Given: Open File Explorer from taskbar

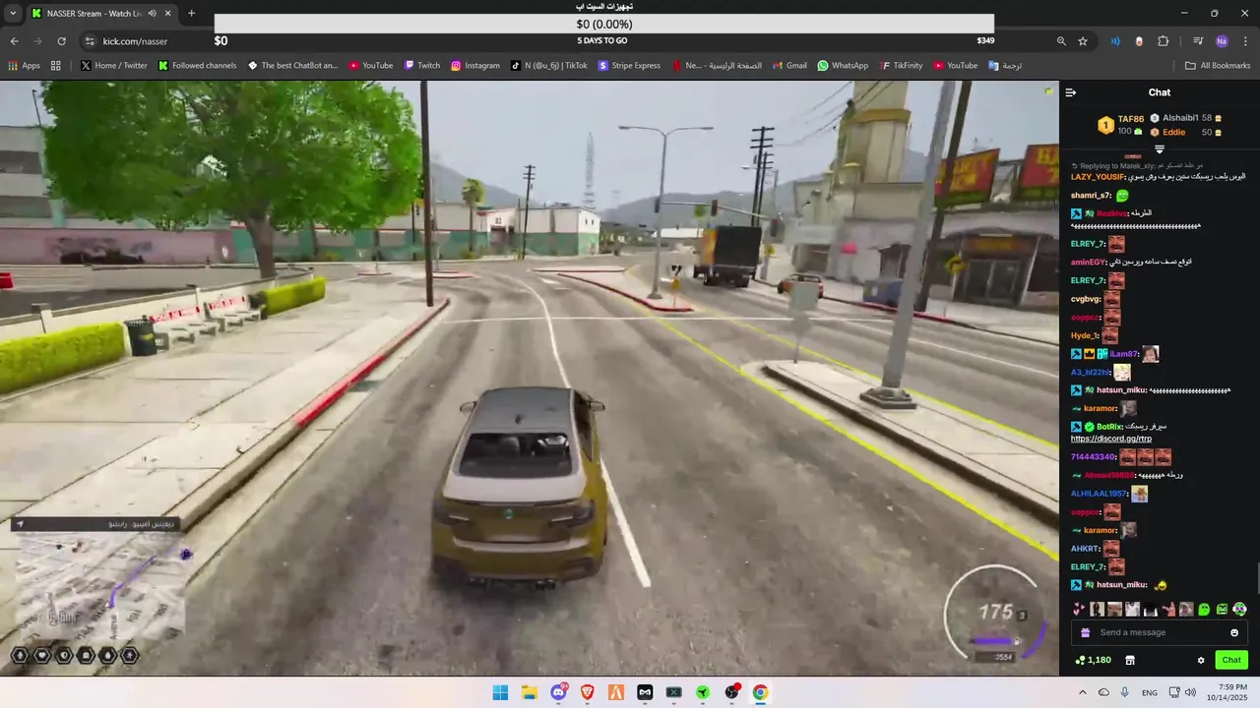Looking at the screenshot, I should [x=529, y=692].
